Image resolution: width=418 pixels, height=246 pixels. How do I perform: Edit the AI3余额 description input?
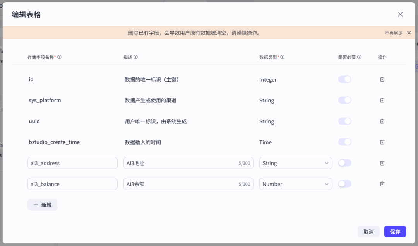[188, 184]
